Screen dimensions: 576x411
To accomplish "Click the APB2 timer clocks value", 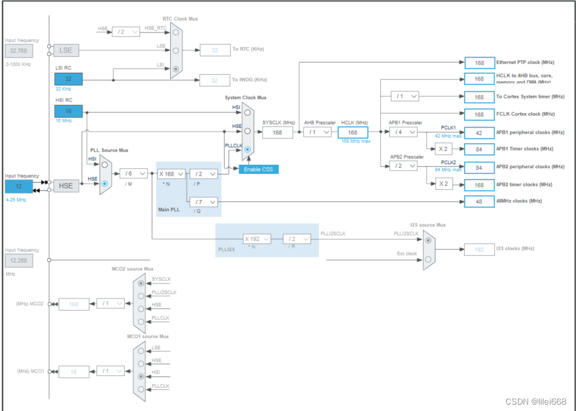I will 479,185.
